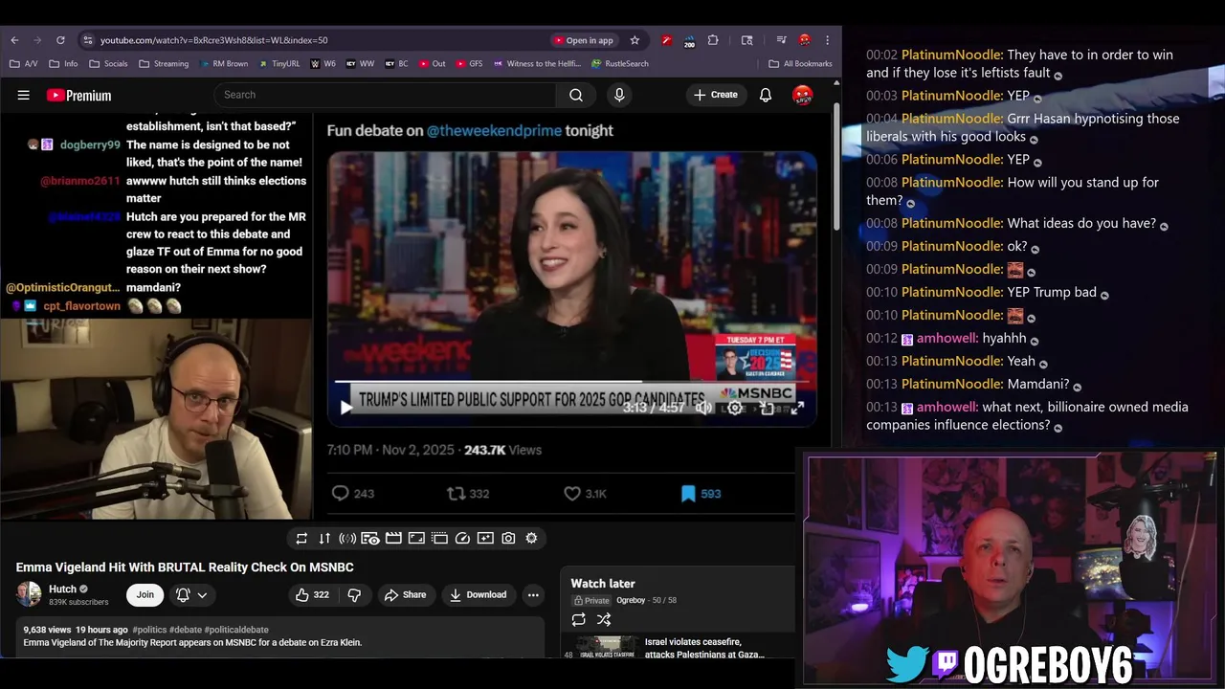Viewport: 1225px width, 689px height.
Task: Open the TinyURL bookmark
Action: (x=278, y=64)
